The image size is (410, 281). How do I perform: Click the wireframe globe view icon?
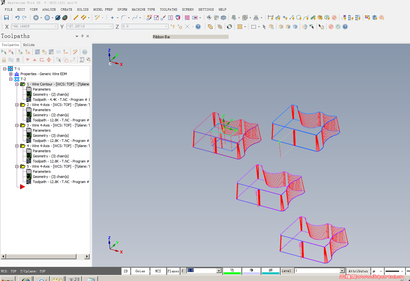[x=36, y=18]
